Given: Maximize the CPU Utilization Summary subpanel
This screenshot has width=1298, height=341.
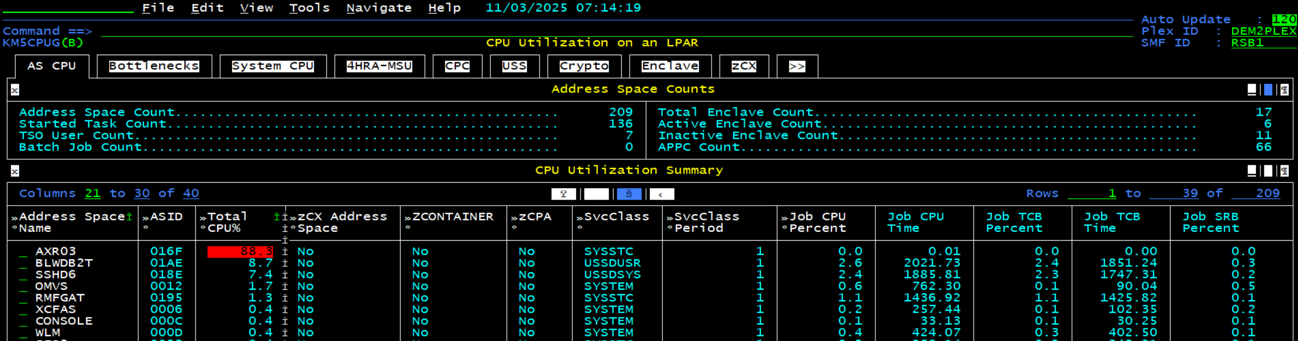Looking at the screenshot, I should click(1268, 171).
